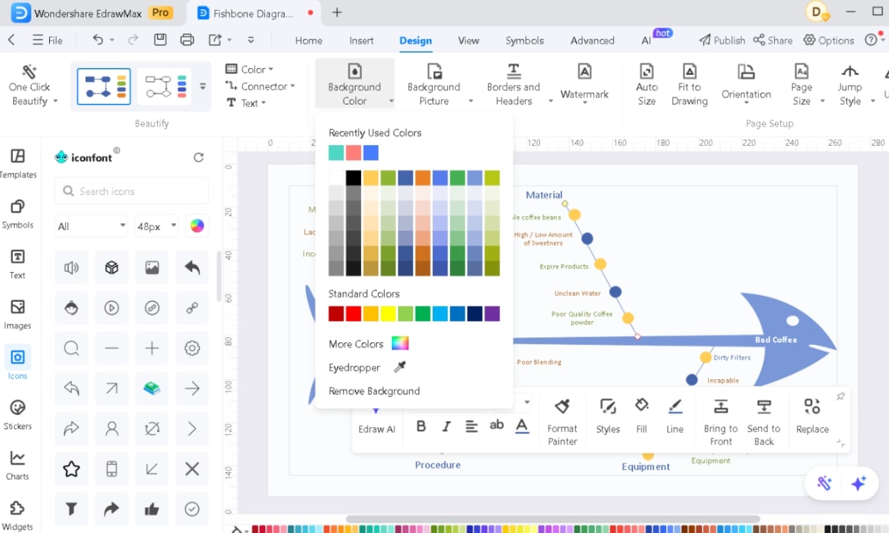Screen dimensions: 889x533
Task: Pick standard purple color swatch
Action: (492, 313)
